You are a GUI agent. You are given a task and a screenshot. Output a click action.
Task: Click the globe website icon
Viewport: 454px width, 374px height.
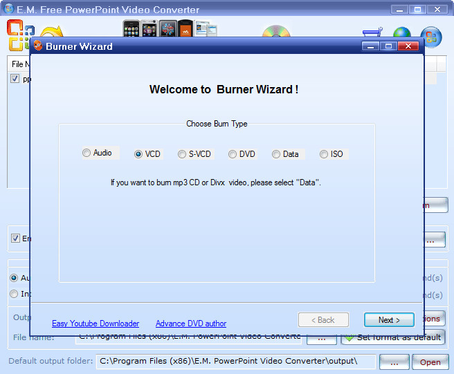pos(402,32)
